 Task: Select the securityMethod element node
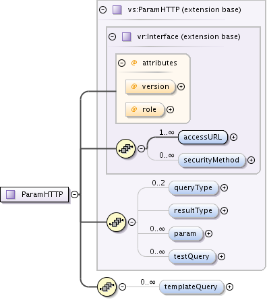click(212, 160)
